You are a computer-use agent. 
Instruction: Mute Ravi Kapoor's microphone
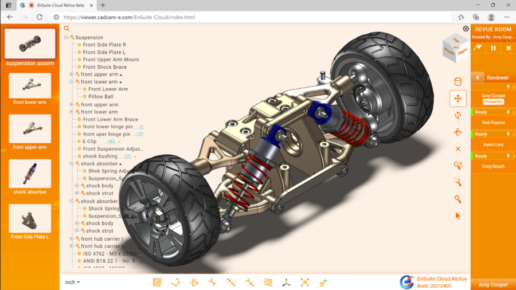[x=508, y=112]
